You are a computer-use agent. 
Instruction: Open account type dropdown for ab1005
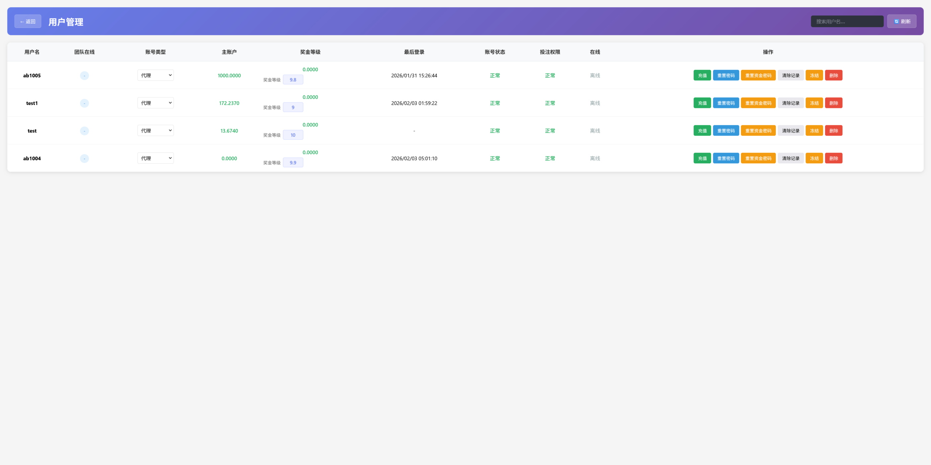point(155,75)
